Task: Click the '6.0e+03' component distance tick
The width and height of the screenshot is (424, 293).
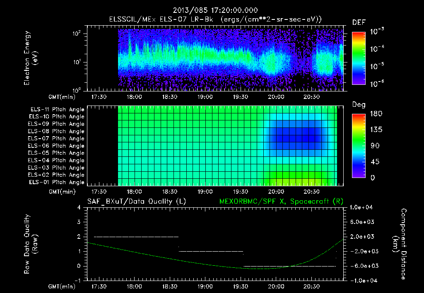Action: click(x=362, y=222)
